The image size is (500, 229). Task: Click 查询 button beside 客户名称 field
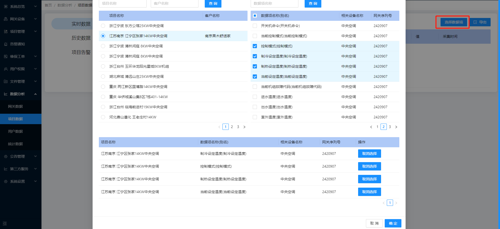213,3
